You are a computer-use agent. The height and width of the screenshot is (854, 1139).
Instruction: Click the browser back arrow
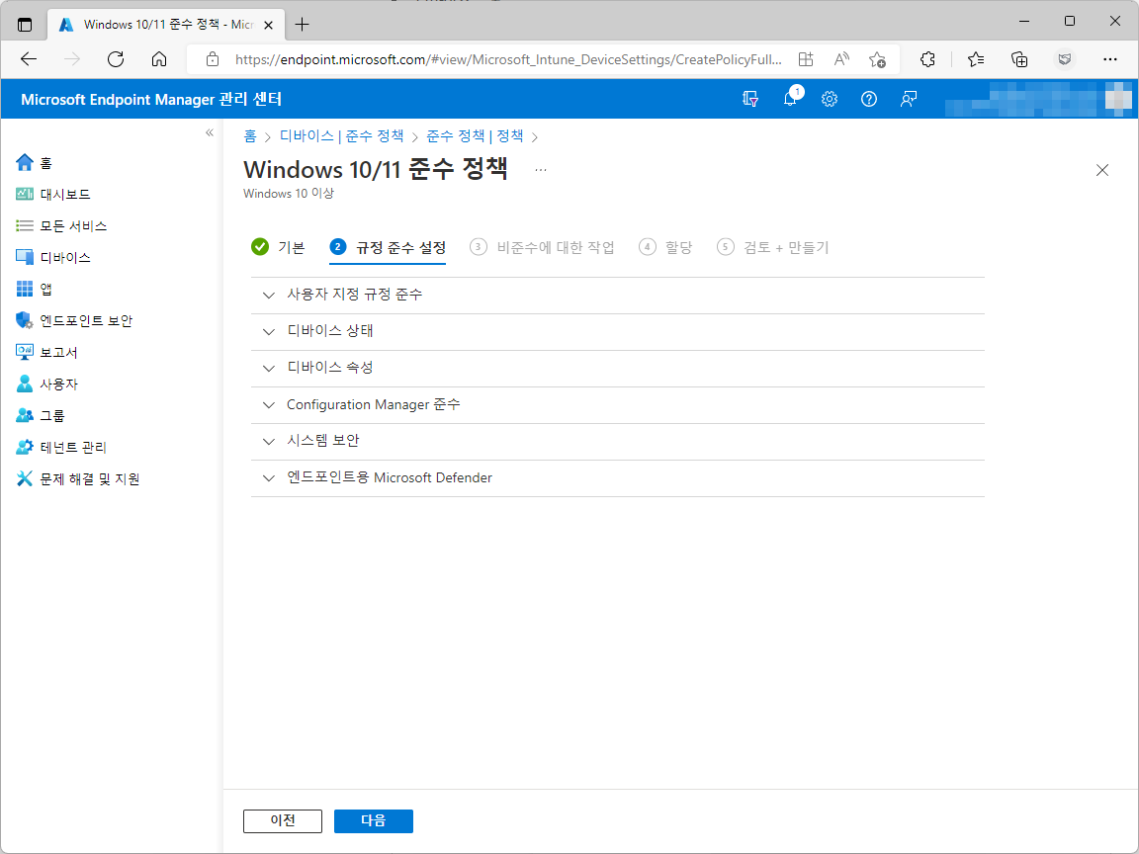29,59
